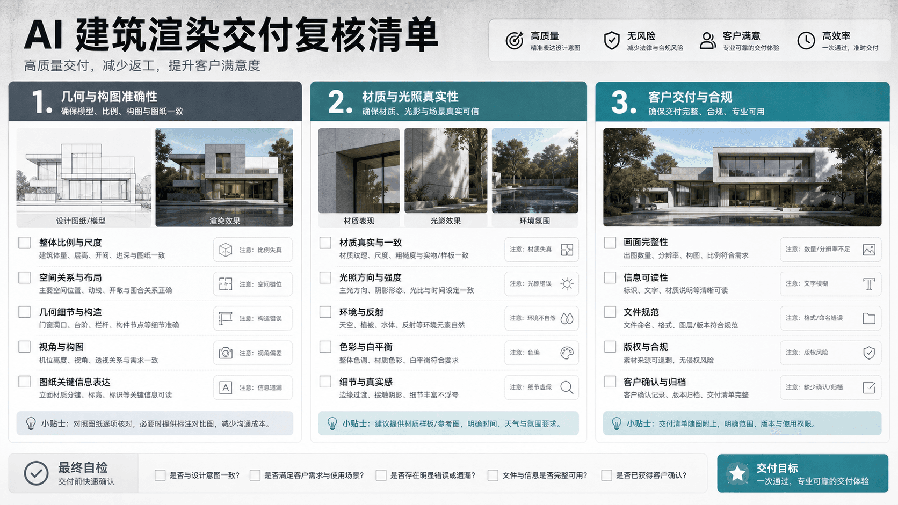
Task: Click the 环境不自然 droplet icon
Action: coord(567,318)
